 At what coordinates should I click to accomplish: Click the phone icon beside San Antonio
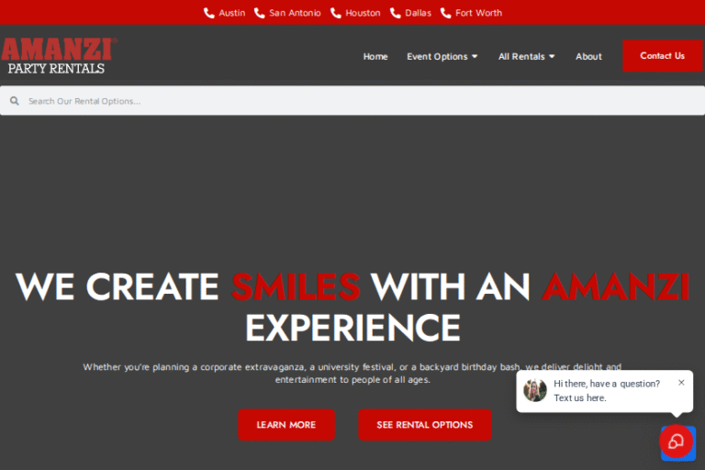coord(260,13)
